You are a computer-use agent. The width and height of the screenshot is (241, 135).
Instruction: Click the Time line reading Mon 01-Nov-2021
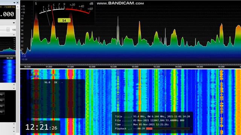pyautogui.click(x=142, y=124)
